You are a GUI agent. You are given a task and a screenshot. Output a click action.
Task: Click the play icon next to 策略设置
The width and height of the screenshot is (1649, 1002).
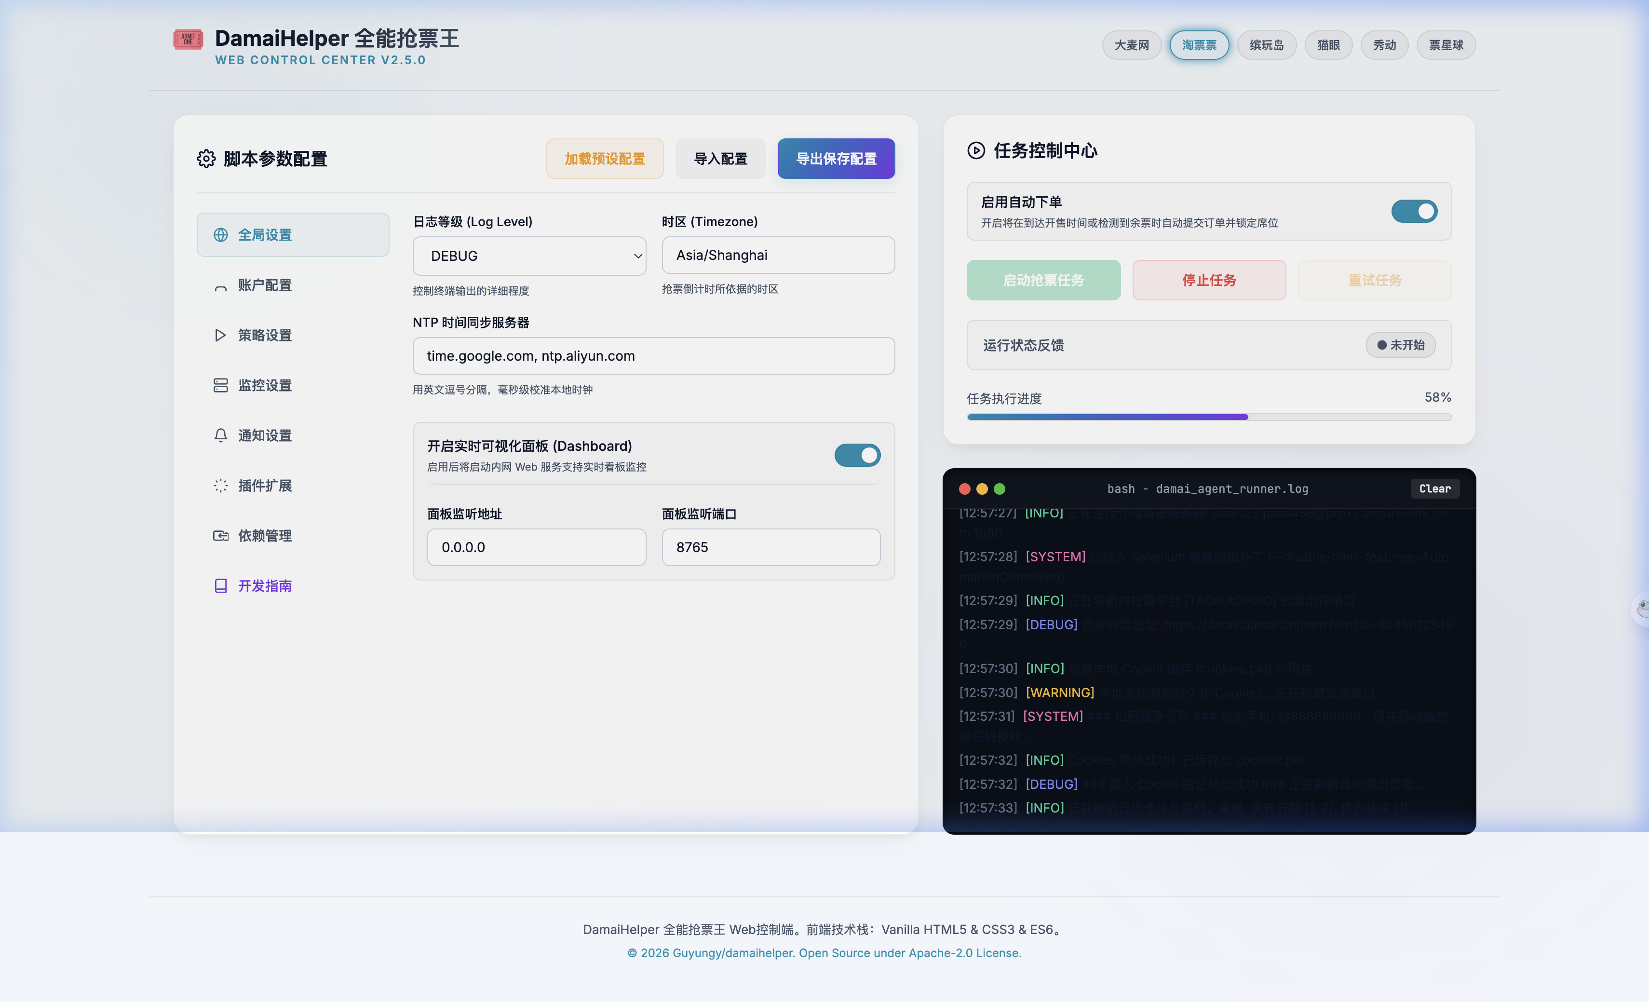coord(221,335)
